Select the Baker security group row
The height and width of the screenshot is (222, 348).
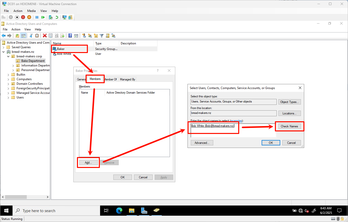point(104,49)
